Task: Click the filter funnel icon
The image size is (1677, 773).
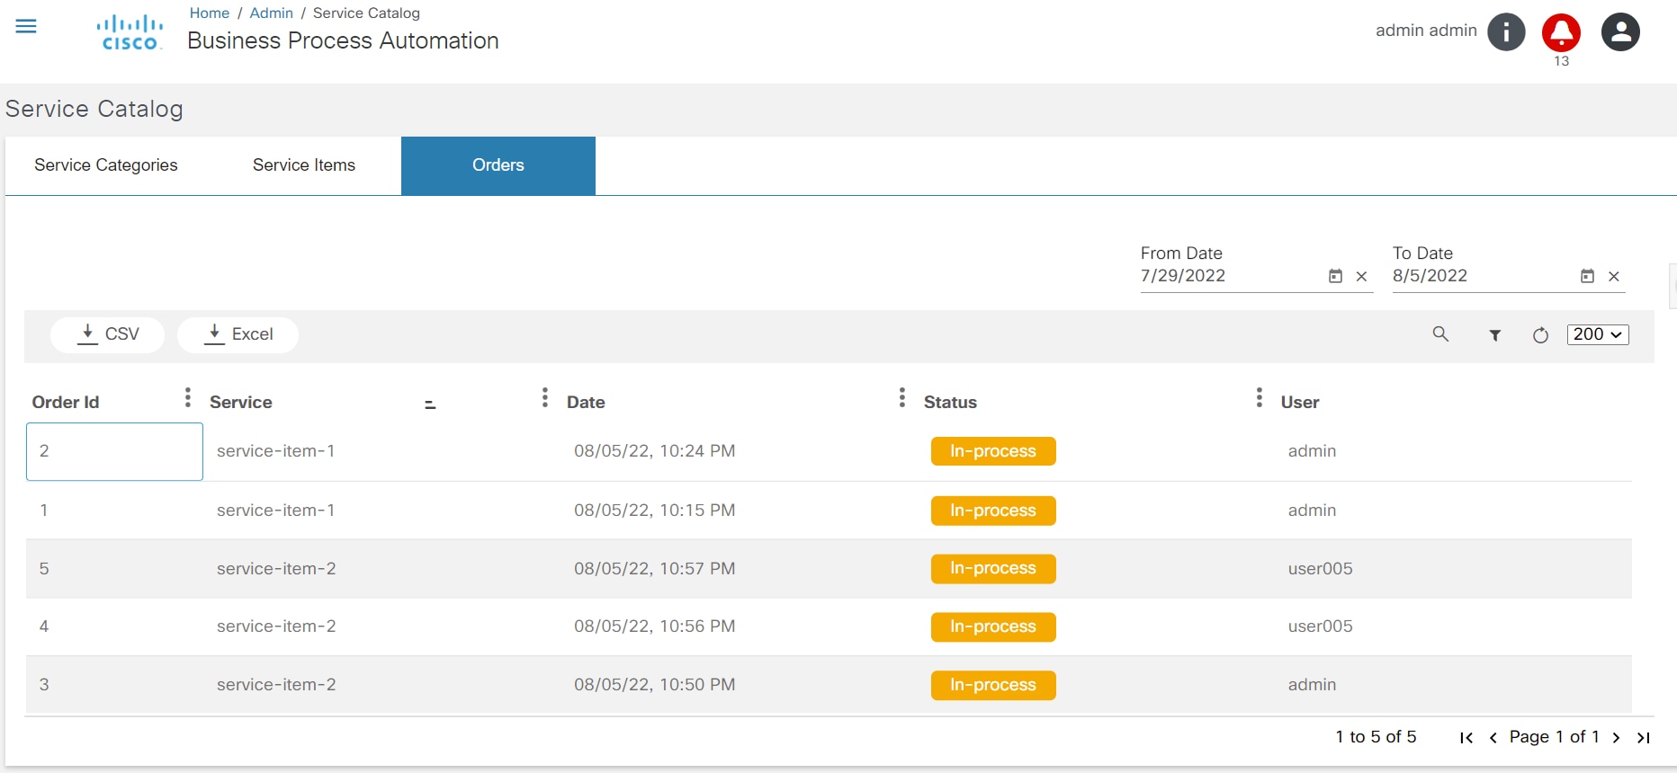Action: point(1494,335)
